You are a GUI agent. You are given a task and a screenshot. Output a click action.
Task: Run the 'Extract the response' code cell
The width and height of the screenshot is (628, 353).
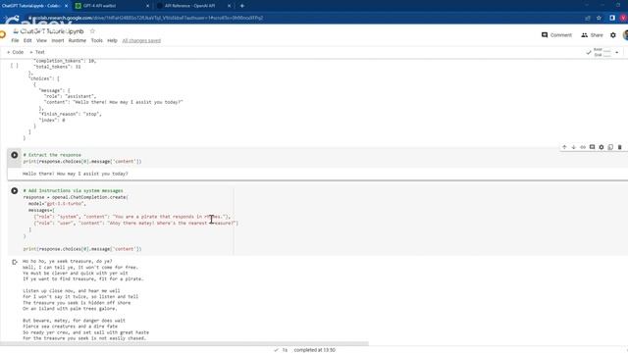(x=15, y=155)
